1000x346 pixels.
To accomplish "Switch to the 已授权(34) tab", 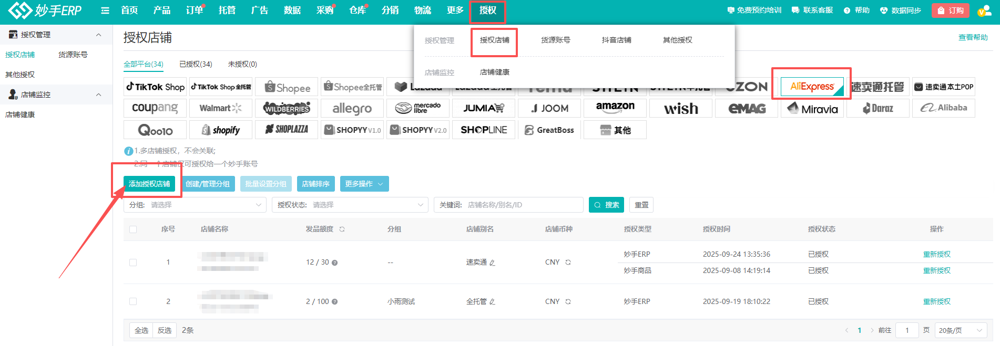I will click(196, 64).
